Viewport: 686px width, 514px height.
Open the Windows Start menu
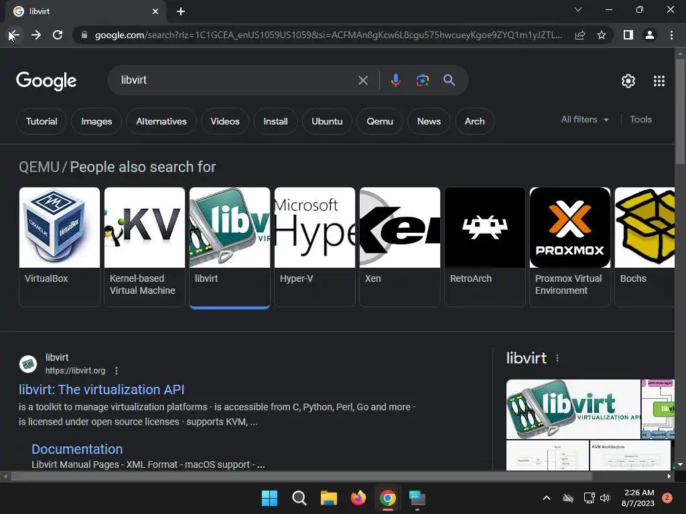point(269,498)
